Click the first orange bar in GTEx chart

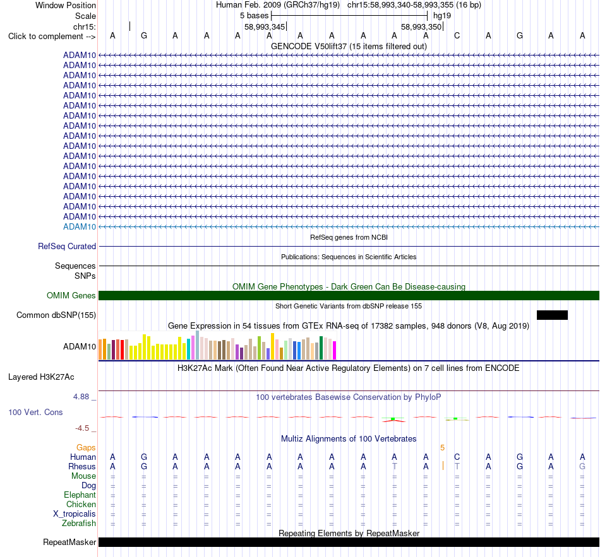coord(100,349)
